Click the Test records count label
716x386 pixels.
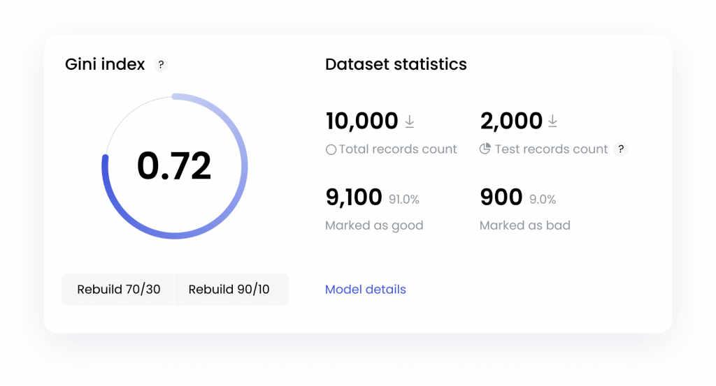pos(551,149)
